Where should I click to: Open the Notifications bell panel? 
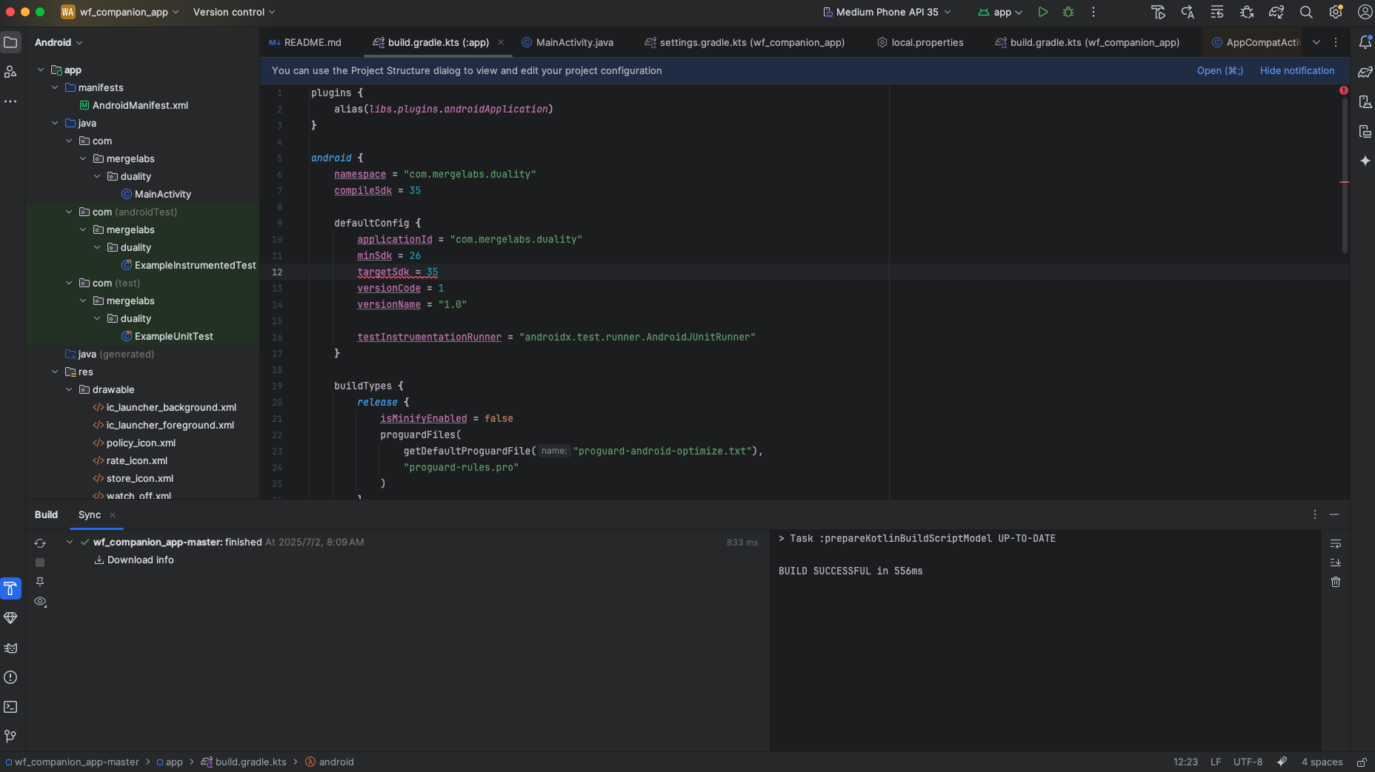[x=1365, y=42]
